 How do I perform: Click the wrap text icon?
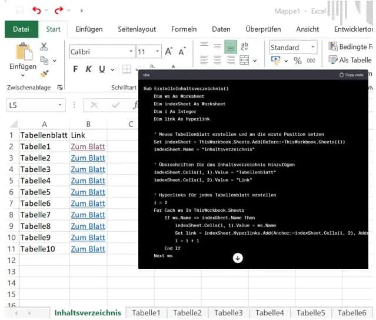(x=245, y=47)
